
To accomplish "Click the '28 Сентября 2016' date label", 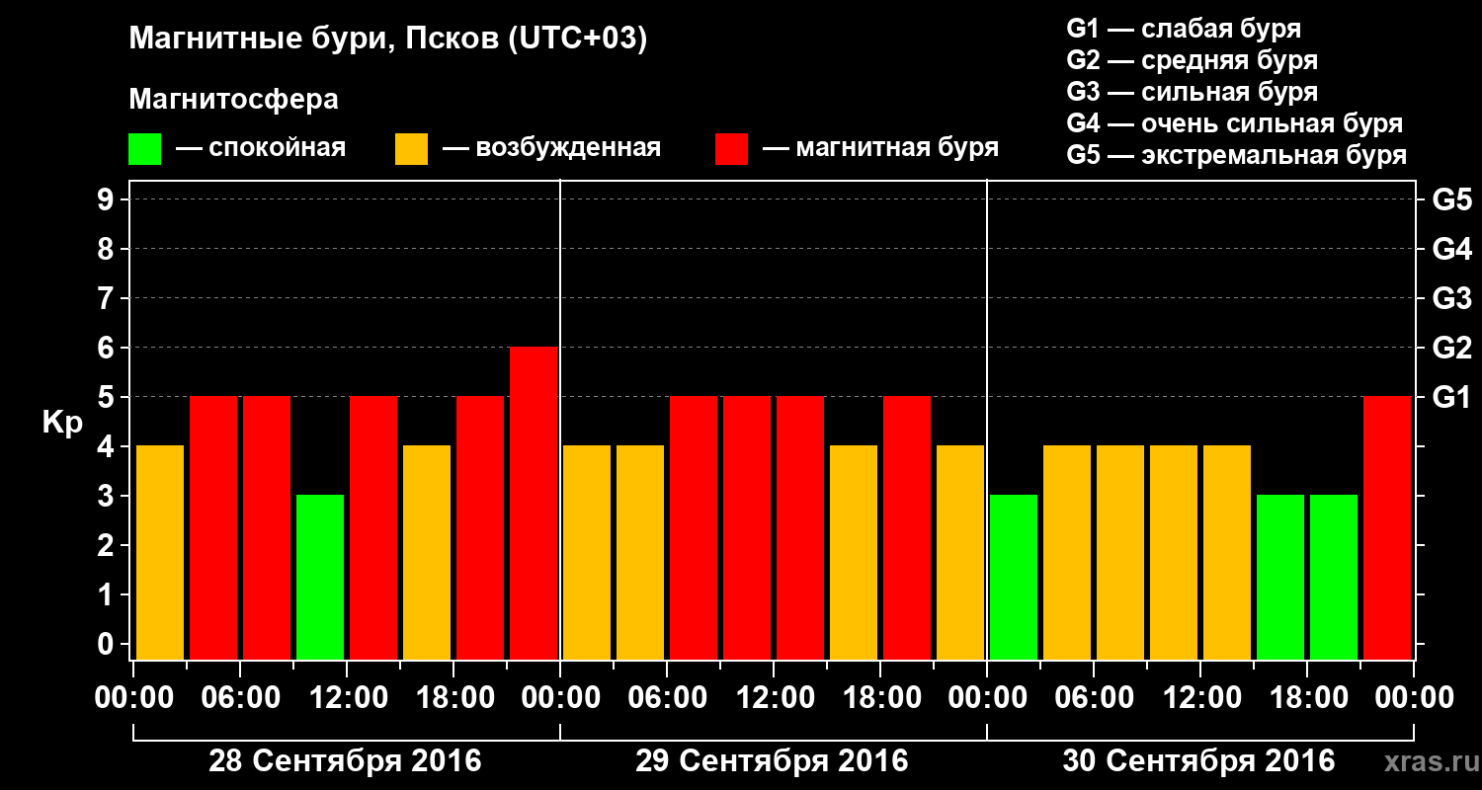I will [x=345, y=761].
